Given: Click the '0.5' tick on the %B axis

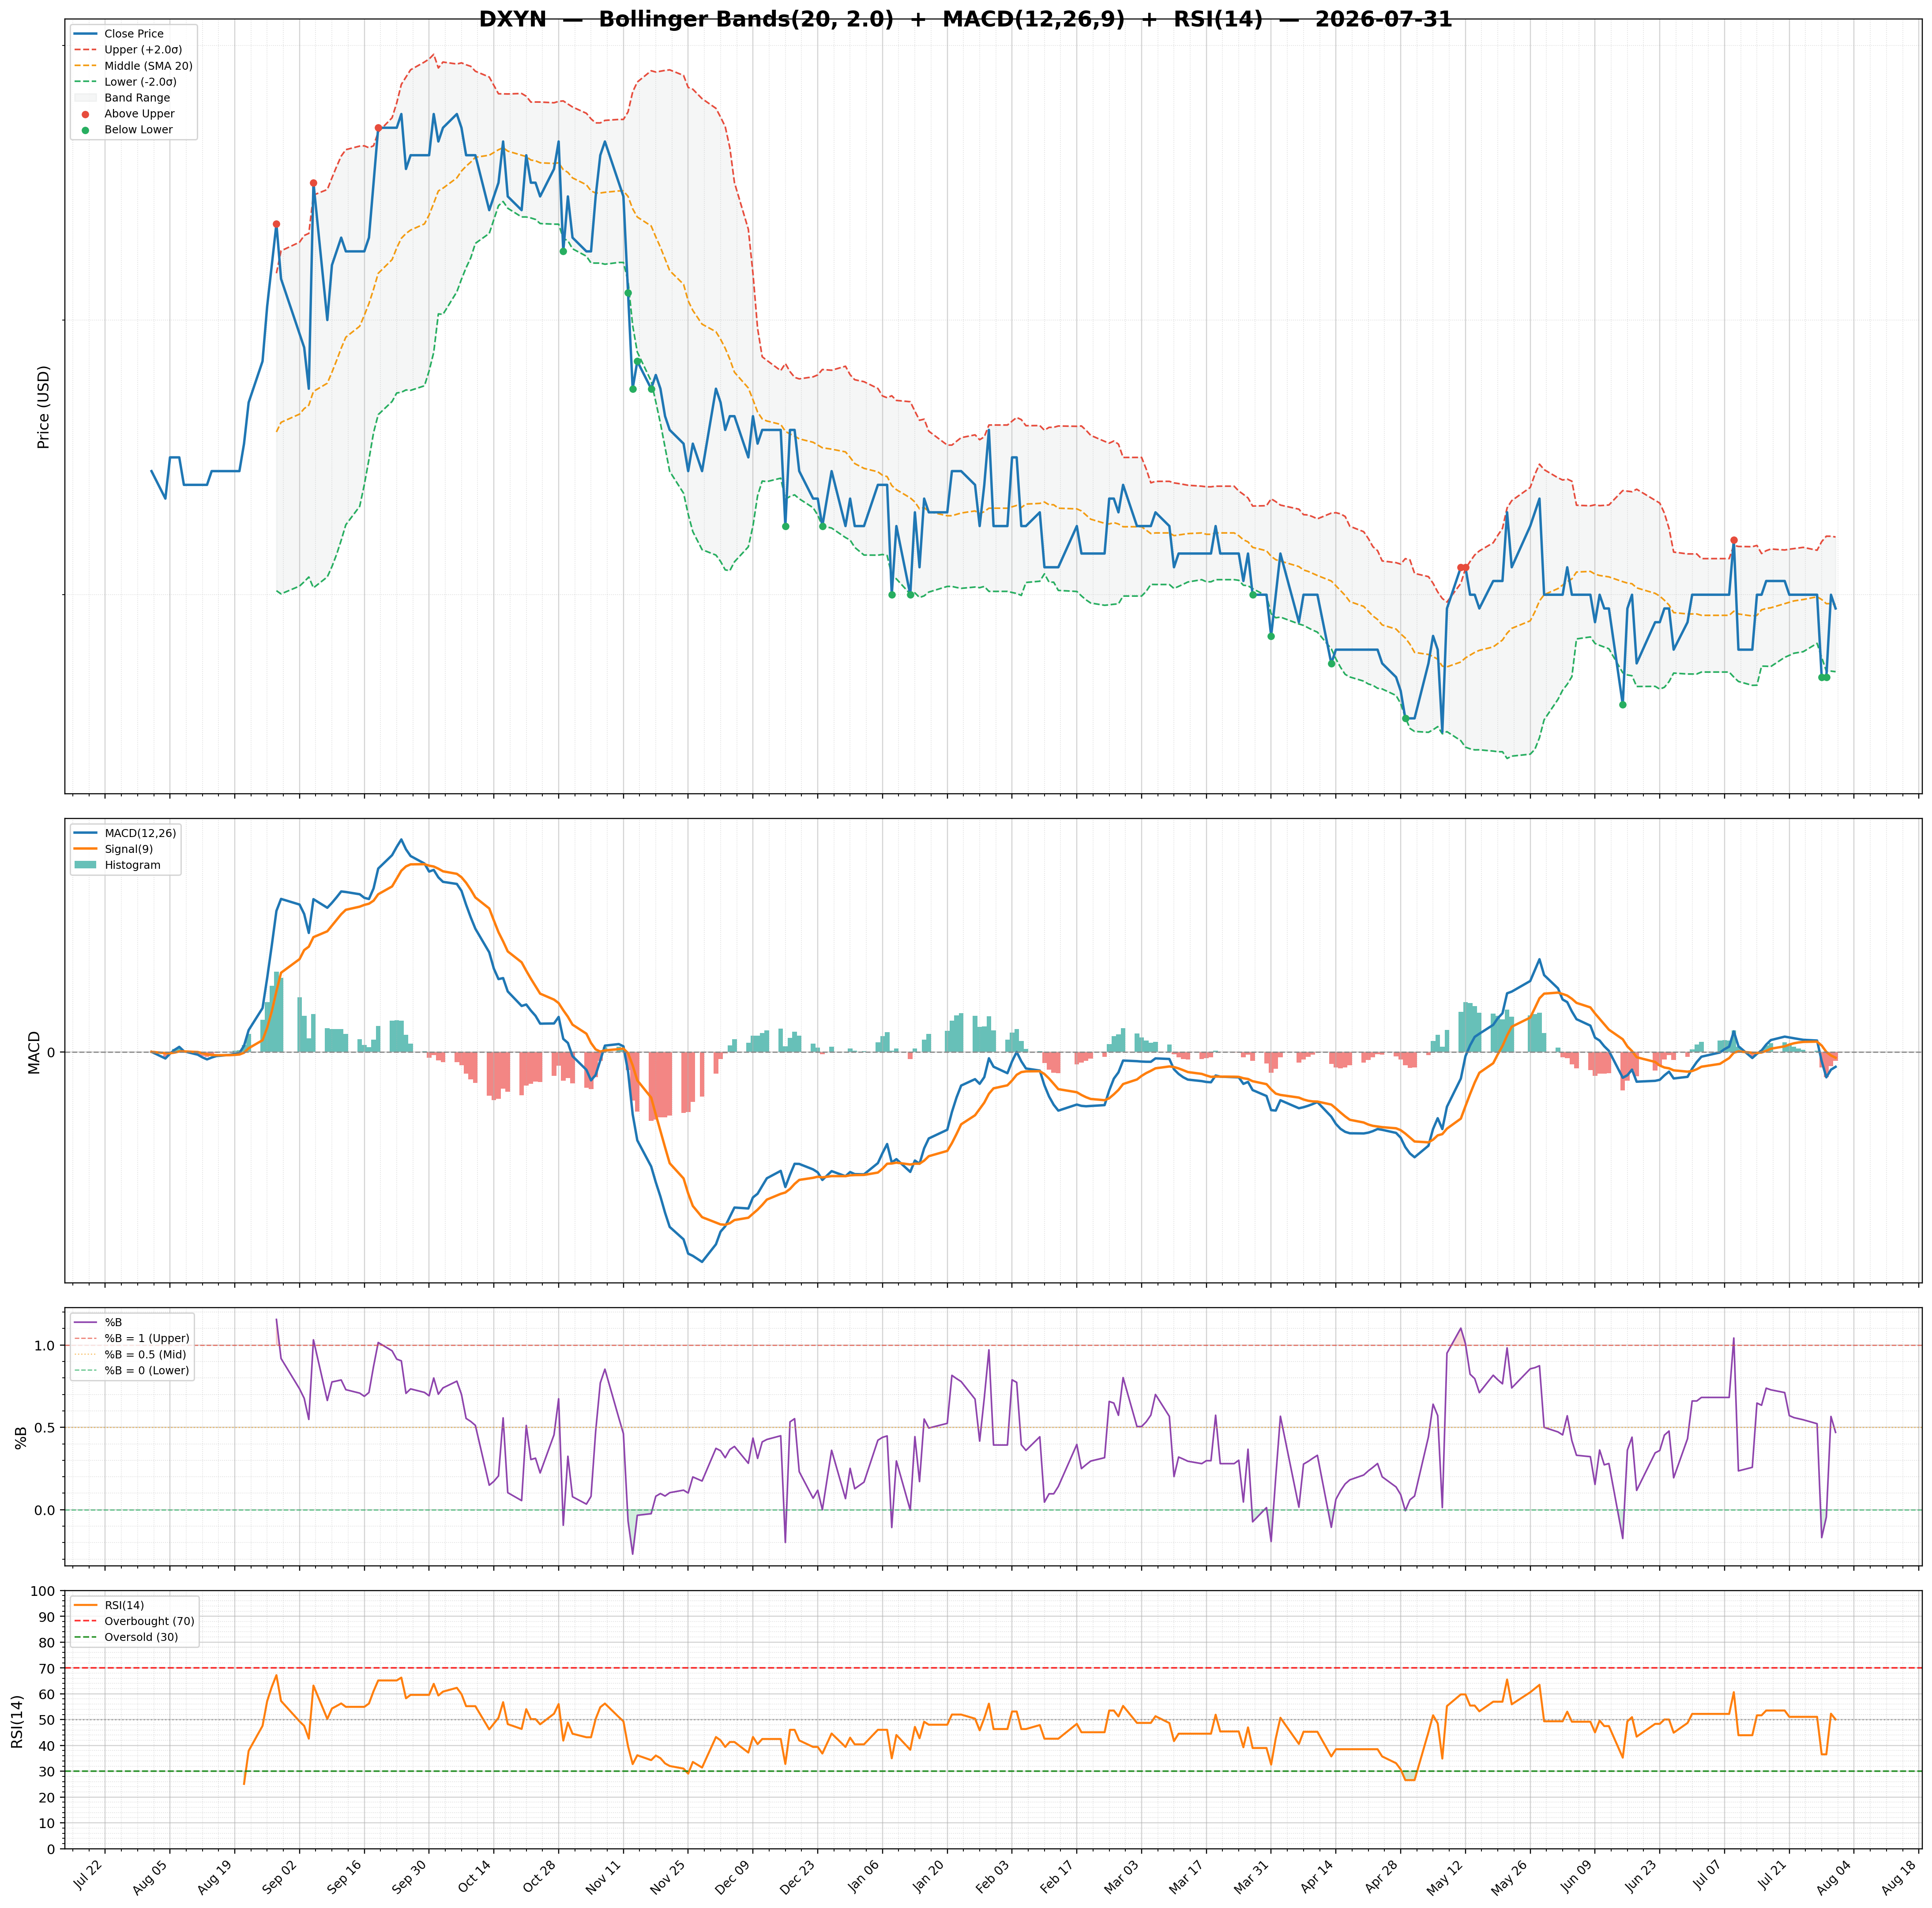Looking at the screenshot, I should [44, 1428].
